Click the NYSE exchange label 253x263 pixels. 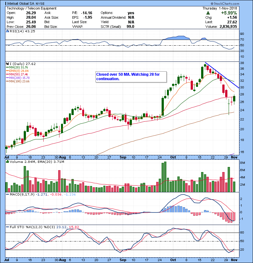coord(40,4)
